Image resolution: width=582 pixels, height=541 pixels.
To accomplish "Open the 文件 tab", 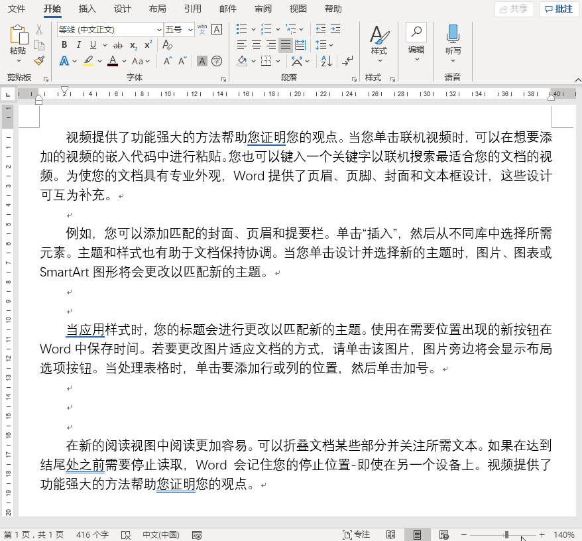I will [x=17, y=9].
